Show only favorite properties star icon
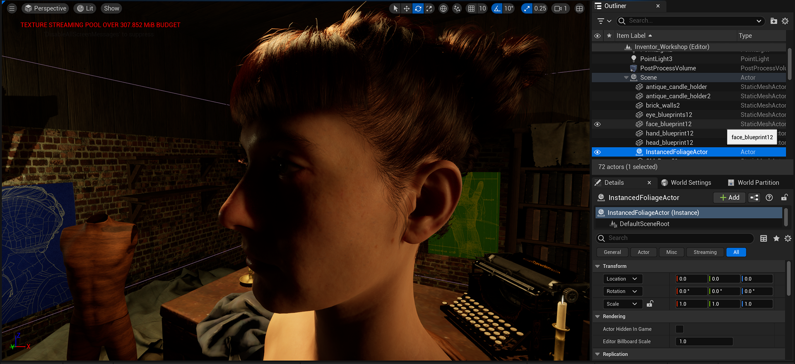The width and height of the screenshot is (795, 364). [x=776, y=238]
